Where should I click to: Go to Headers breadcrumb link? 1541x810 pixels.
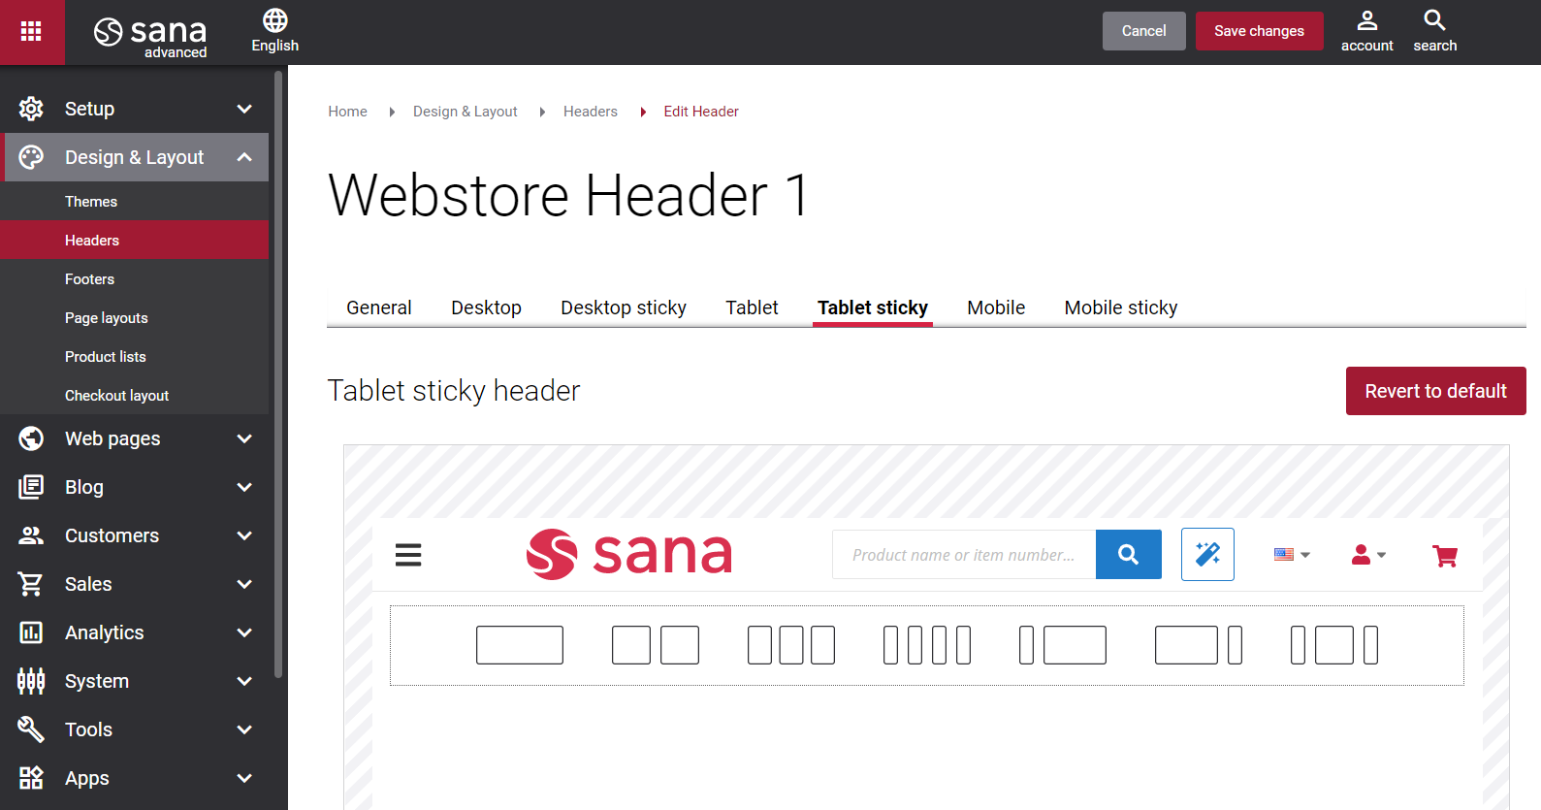(591, 112)
